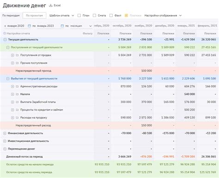Click folder icon of Проценты по кредитам
219x178 pixels.
click(x=17, y=110)
